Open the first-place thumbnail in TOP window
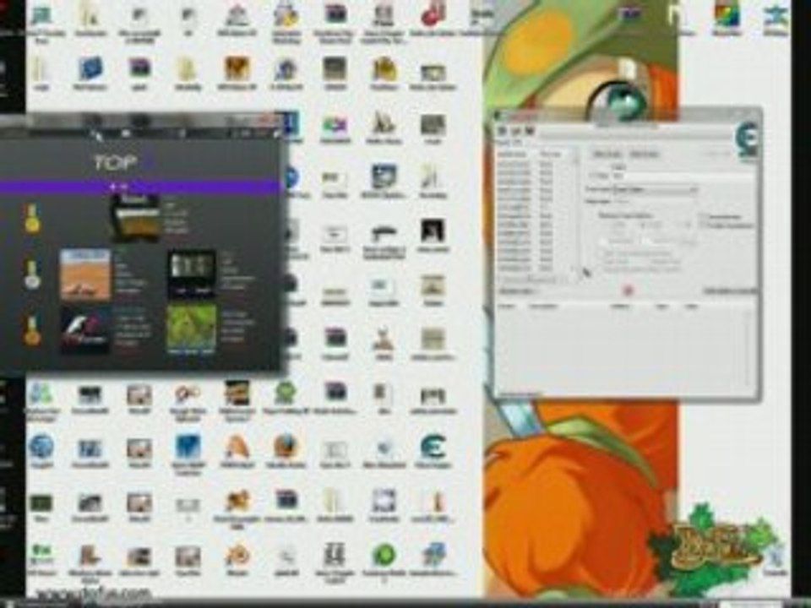This screenshot has height=608, width=811. click(x=135, y=217)
